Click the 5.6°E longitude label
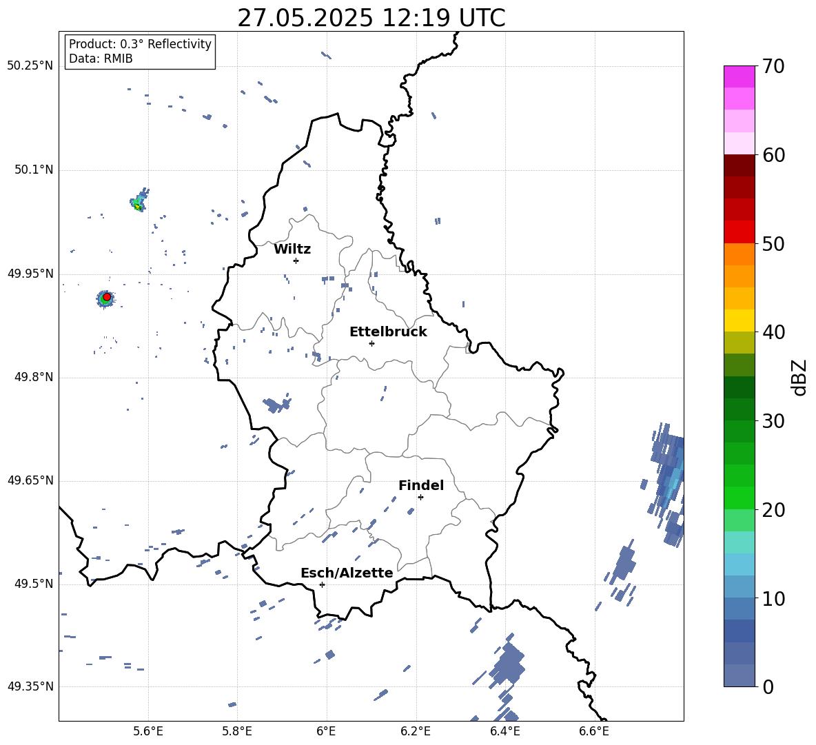 point(148,731)
